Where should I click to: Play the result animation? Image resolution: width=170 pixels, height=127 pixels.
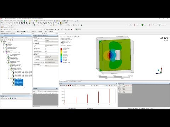(68, 85)
